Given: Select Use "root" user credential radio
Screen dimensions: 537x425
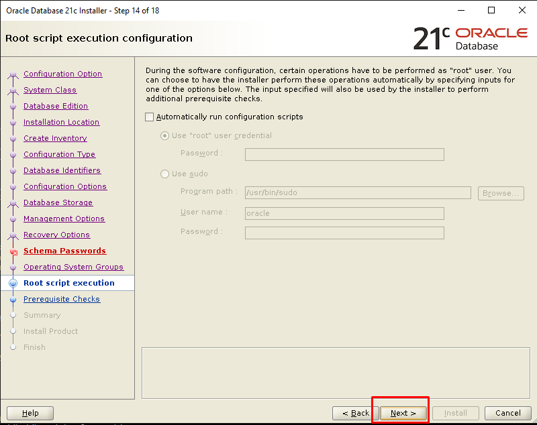Looking at the screenshot, I should click(164, 135).
